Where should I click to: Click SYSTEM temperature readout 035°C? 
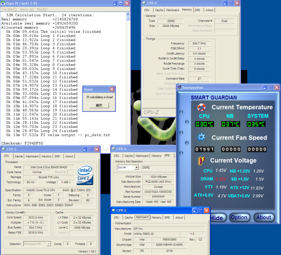tap(256, 124)
